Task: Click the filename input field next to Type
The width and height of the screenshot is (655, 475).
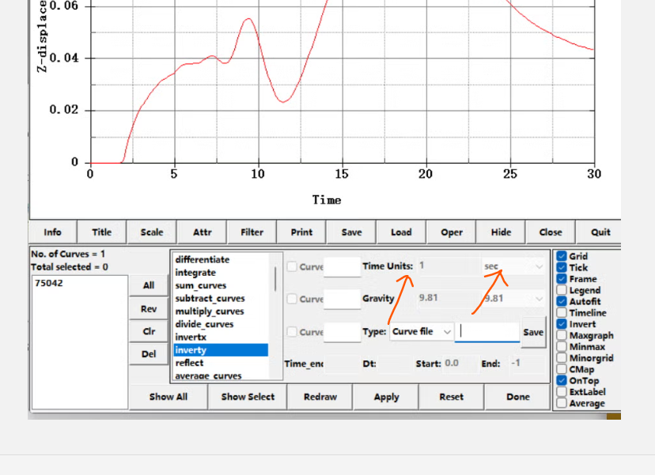Action: point(487,332)
